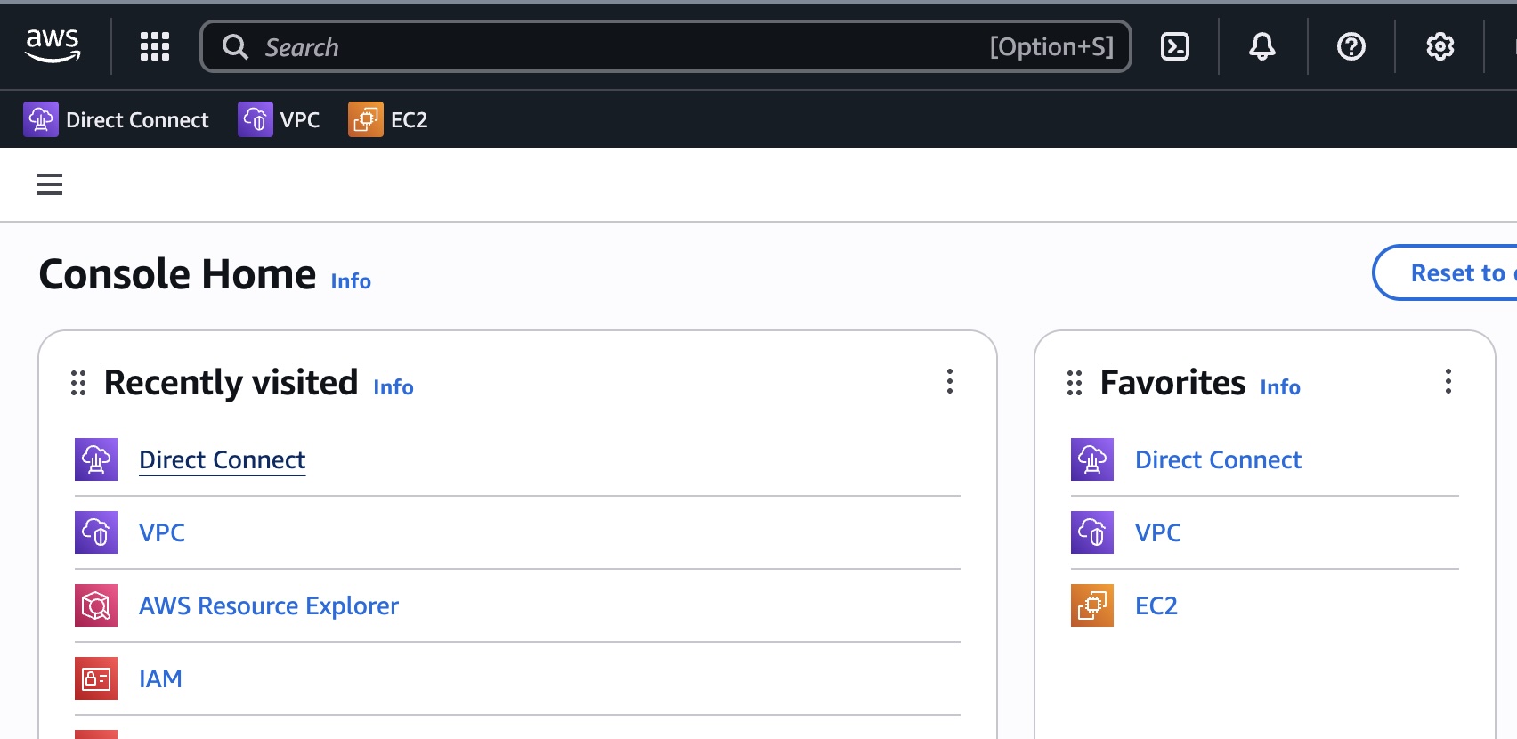
Task: Open VPC shortcut in favorites bar
Action: [279, 119]
